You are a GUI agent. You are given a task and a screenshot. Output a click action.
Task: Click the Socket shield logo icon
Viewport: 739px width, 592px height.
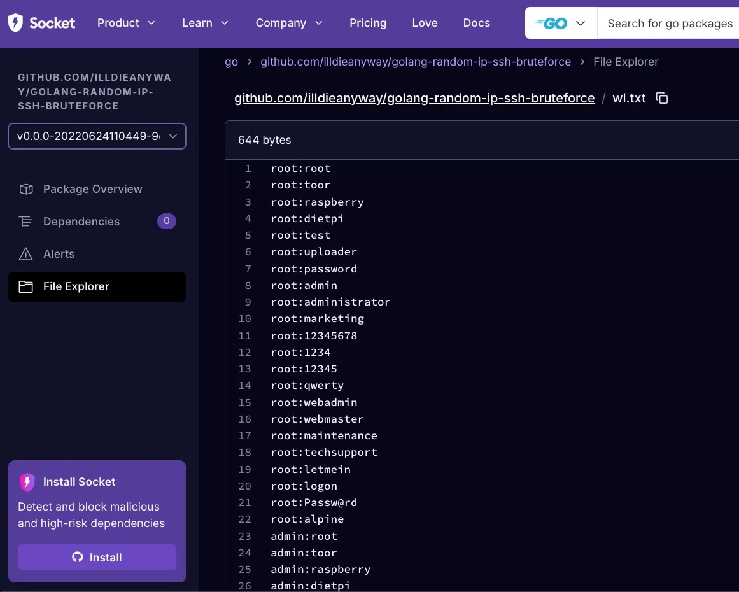pos(15,23)
